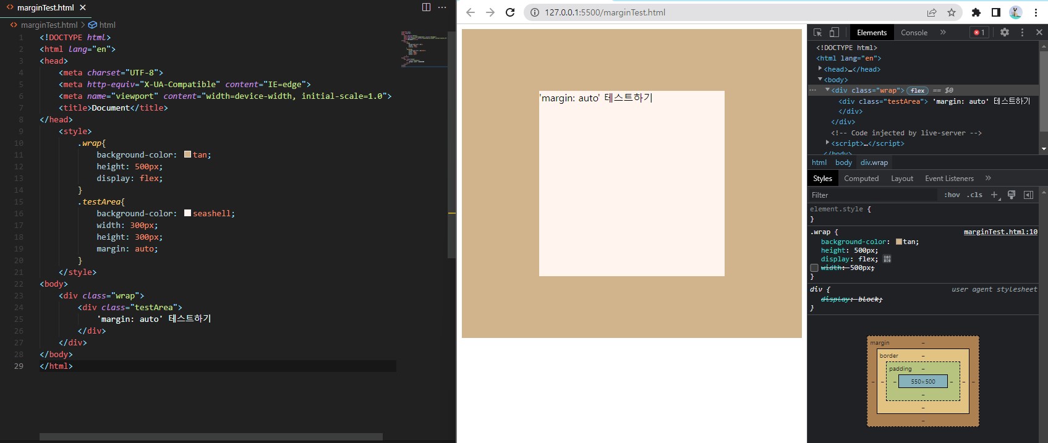Open the Chrome three-dot menu
The image size is (1048, 443).
tap(1036, 12)
